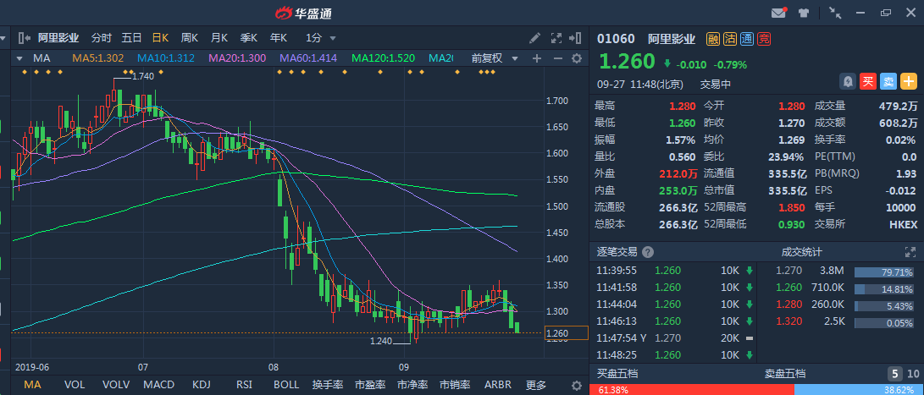Click the 1.260 current price axis label

tap(567, 333)
